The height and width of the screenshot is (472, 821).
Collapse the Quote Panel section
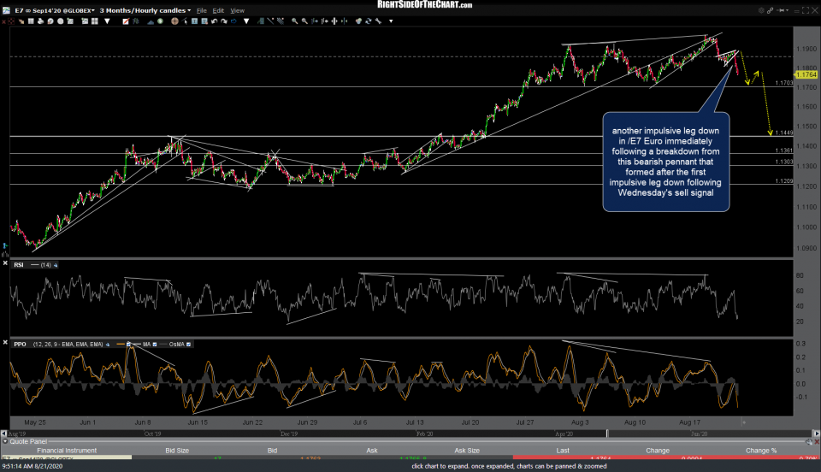pos(5,442)
